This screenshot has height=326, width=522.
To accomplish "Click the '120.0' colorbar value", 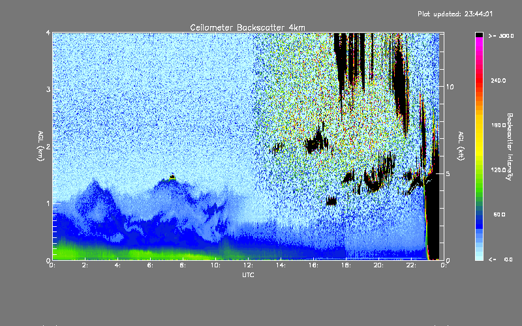I will pos(499,170).
